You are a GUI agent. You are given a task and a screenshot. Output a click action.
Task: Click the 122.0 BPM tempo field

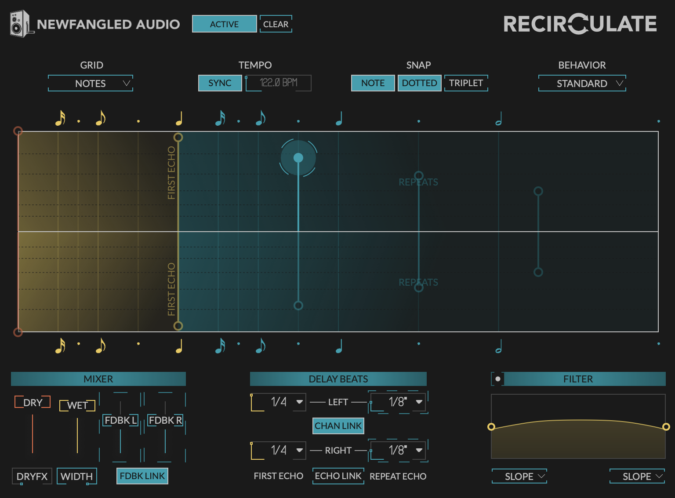279,83
